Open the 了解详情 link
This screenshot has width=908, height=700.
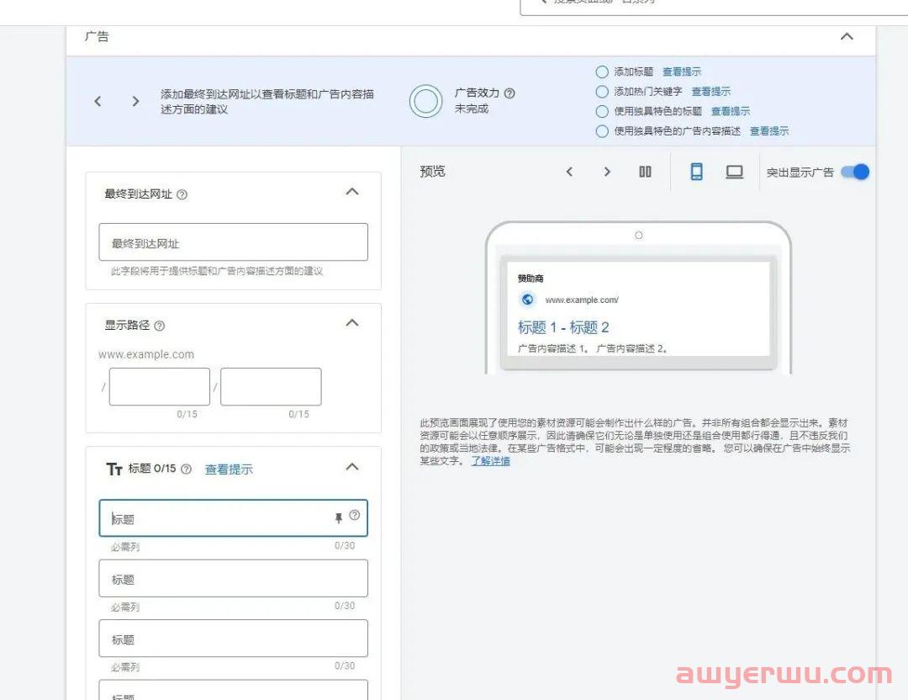pos(490,461)
